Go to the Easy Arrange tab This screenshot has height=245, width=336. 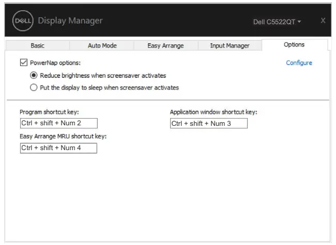[x=165, y=46]
